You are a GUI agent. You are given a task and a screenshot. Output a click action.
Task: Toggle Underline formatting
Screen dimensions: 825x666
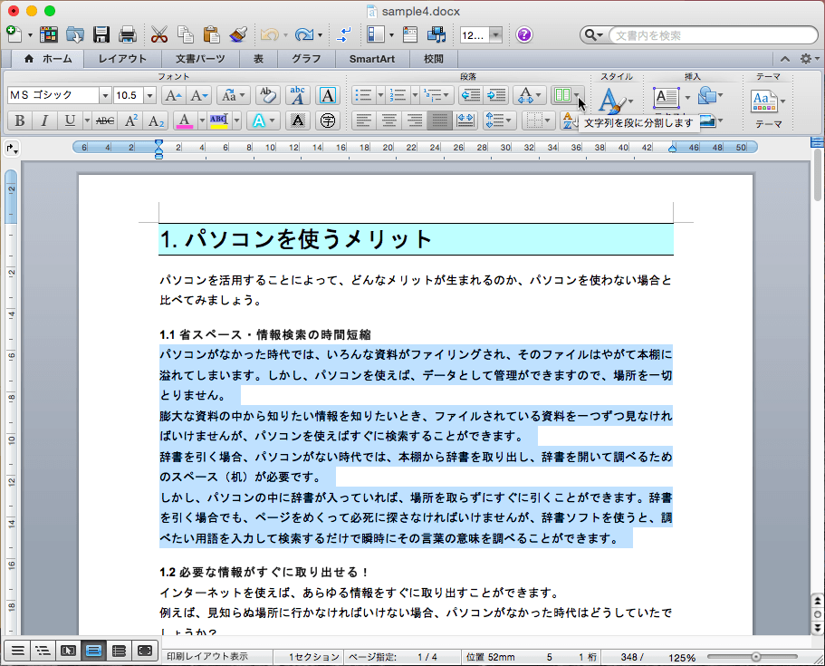[70, 121]
